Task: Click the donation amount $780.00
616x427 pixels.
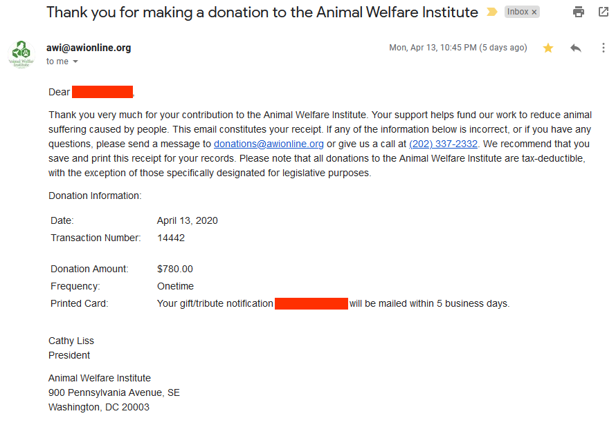Action: pyautogui.click(x=175, y=269)
